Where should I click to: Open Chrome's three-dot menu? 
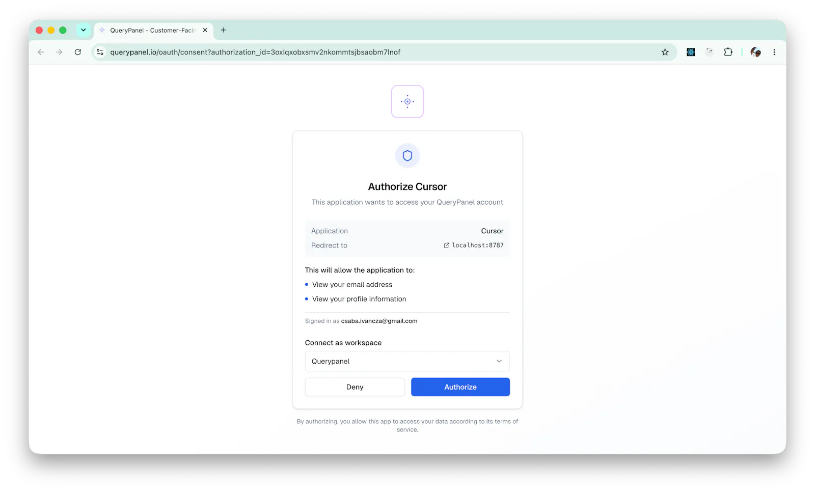point(774,52)
